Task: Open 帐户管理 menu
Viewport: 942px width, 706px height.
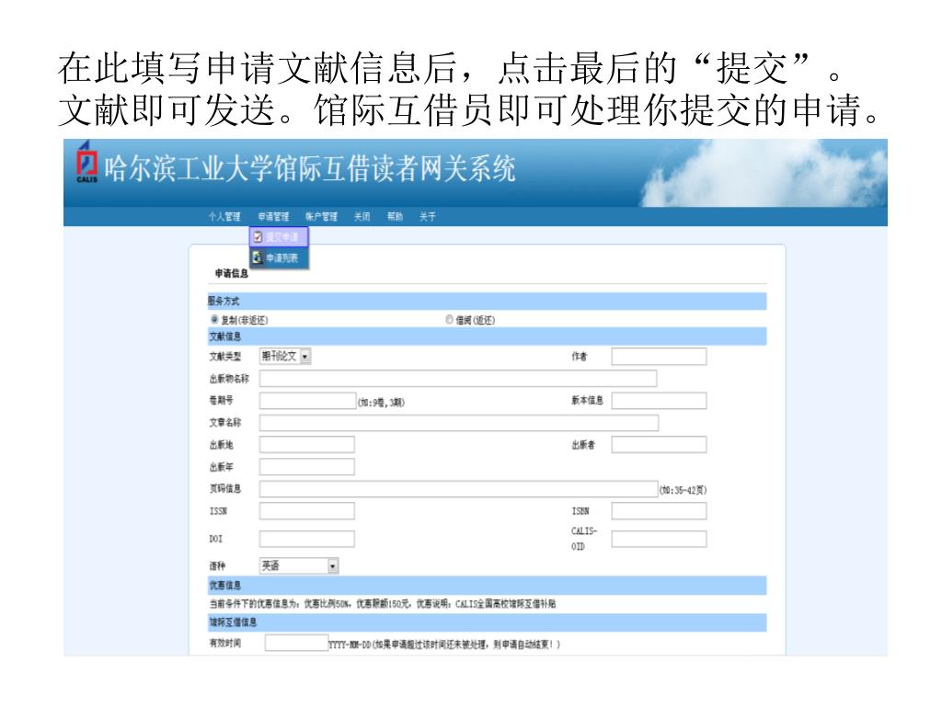Action: (x=321, y=217)
